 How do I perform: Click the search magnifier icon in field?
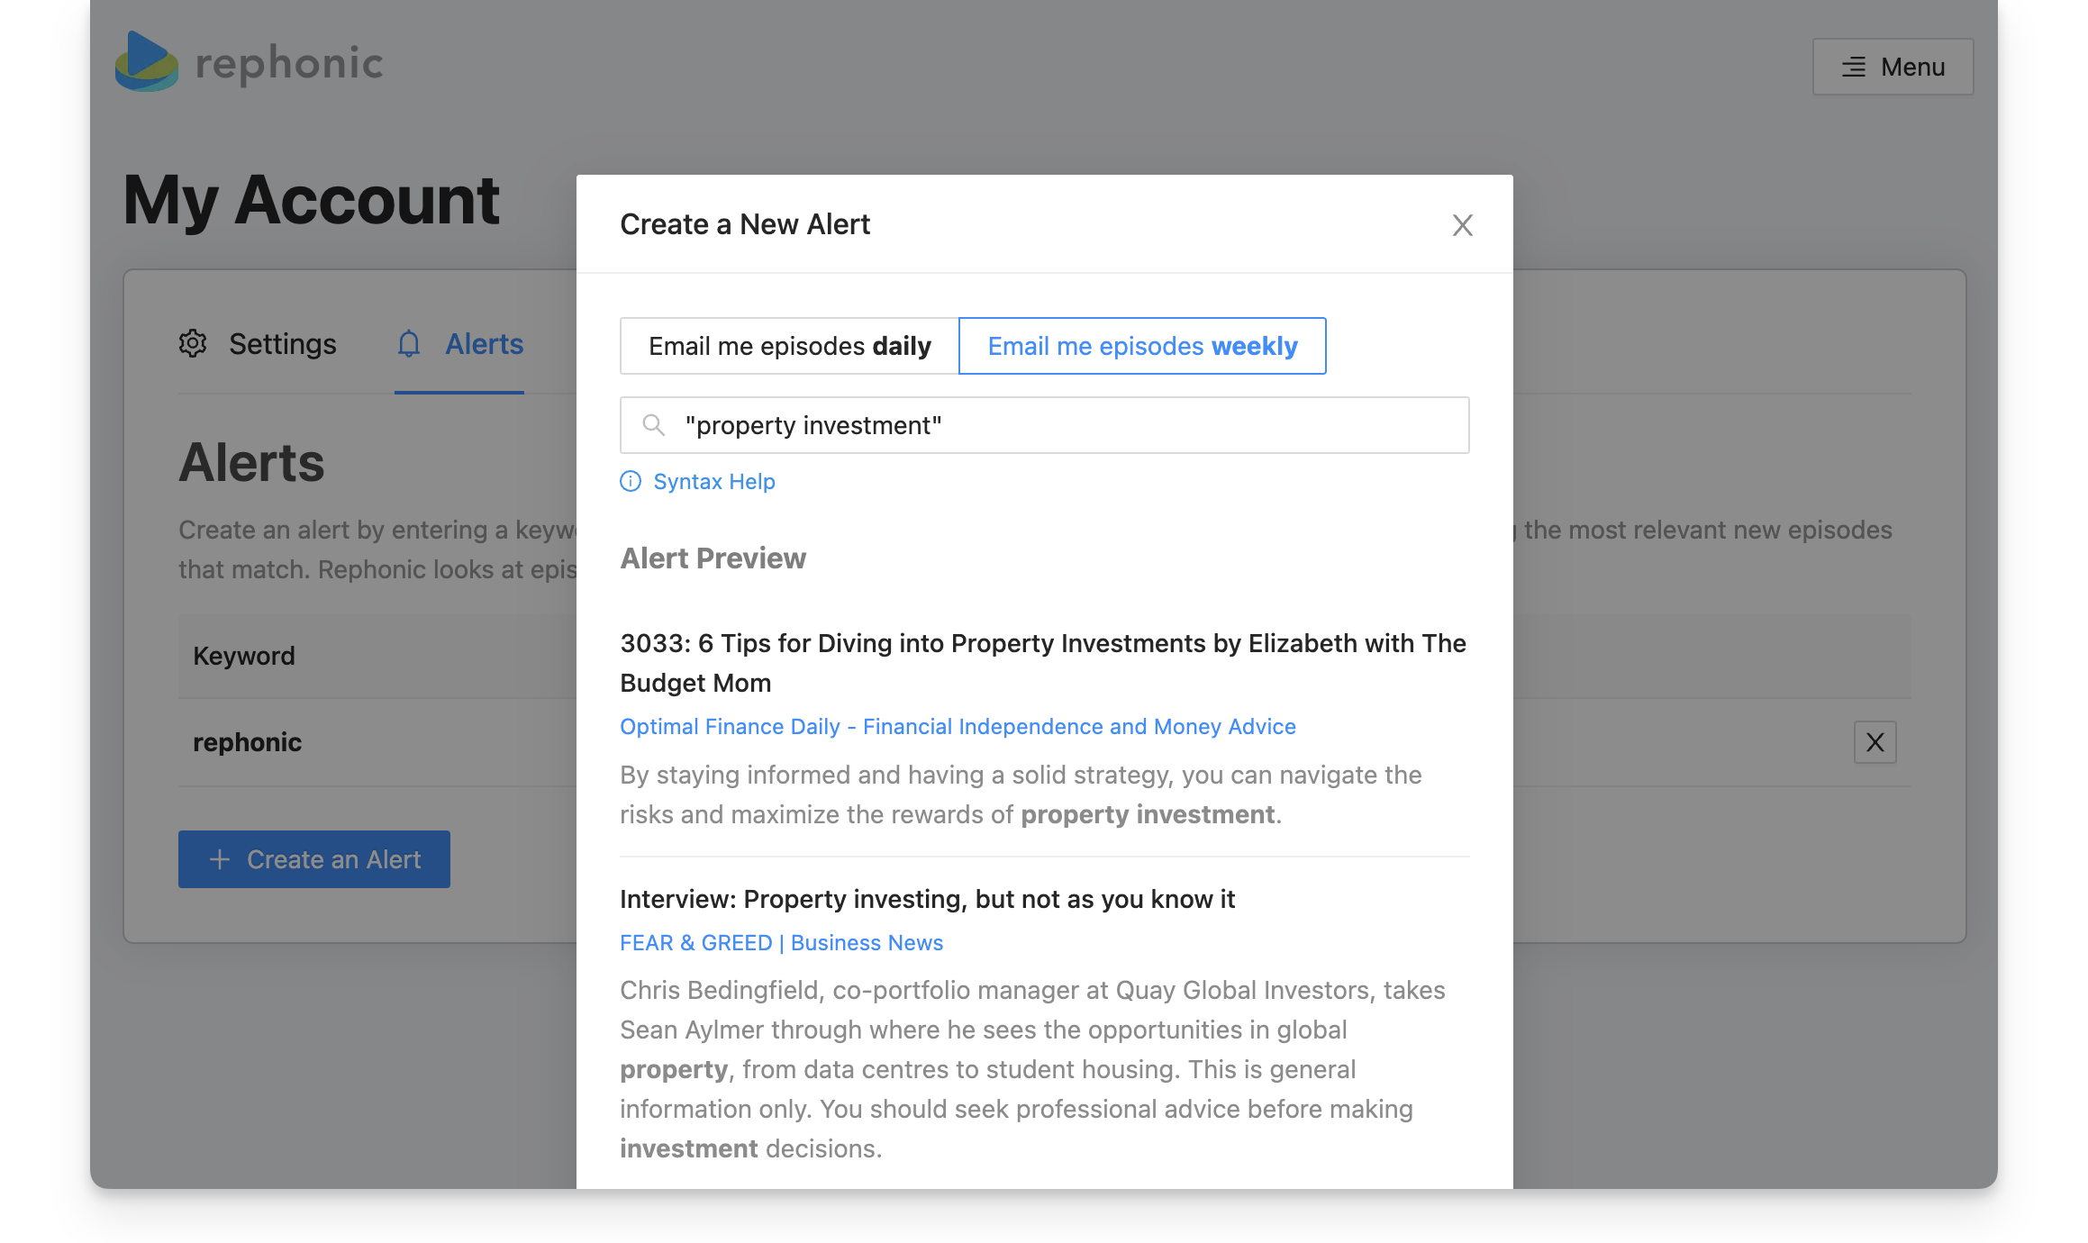(x=654, y=425)
